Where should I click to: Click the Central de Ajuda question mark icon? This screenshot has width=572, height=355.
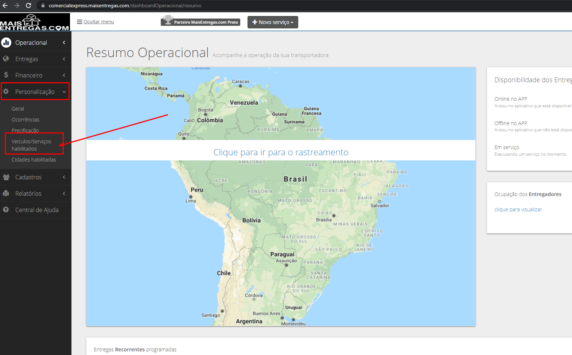[6, 210]
